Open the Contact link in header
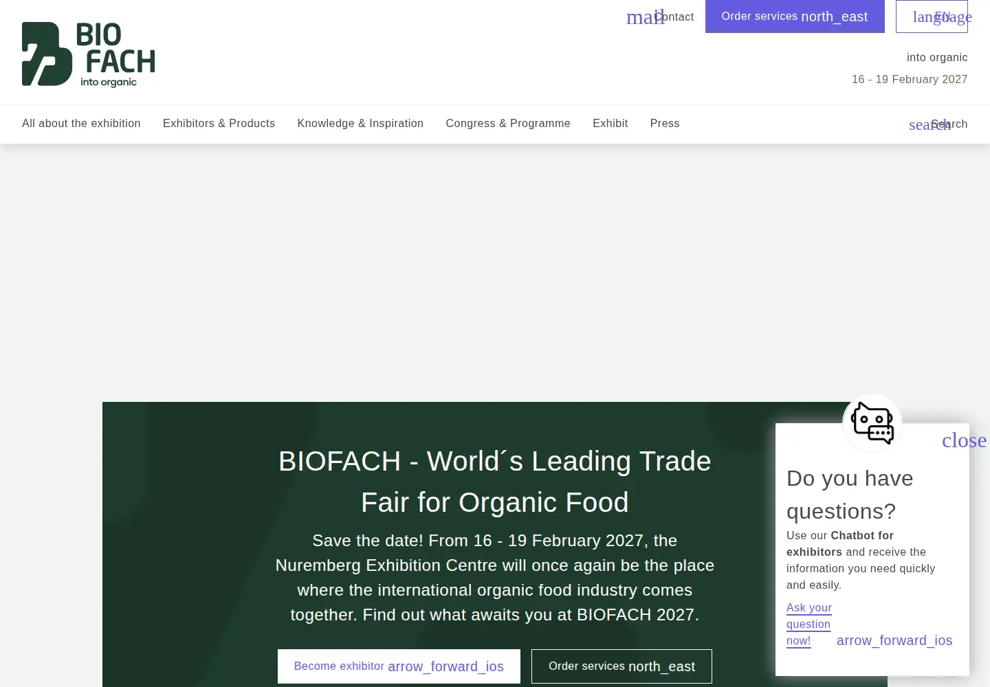The image size is (990, 687). coord(674,16)
